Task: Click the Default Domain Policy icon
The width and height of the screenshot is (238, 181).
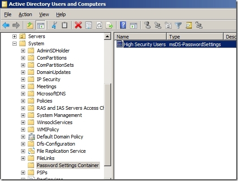Action: (31, 137)
